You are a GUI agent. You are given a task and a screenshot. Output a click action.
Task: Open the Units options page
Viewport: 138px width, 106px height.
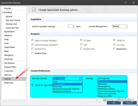(6, 43)
